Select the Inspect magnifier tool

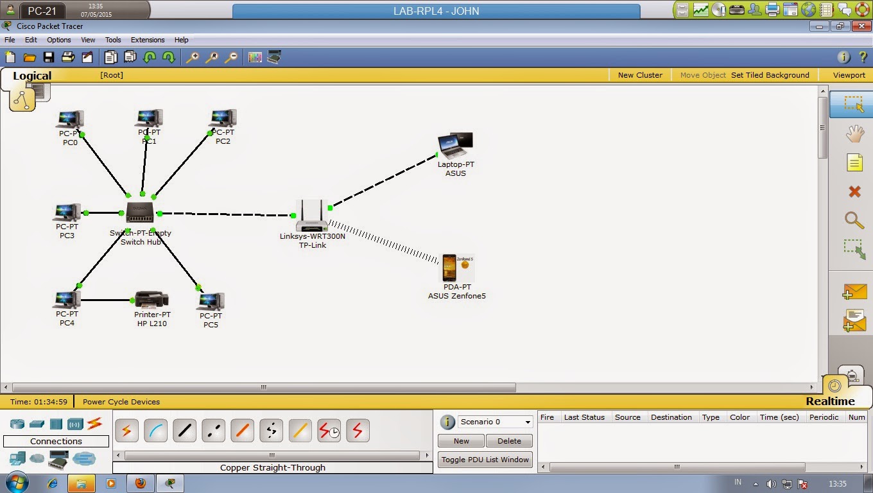pos(854,220)
